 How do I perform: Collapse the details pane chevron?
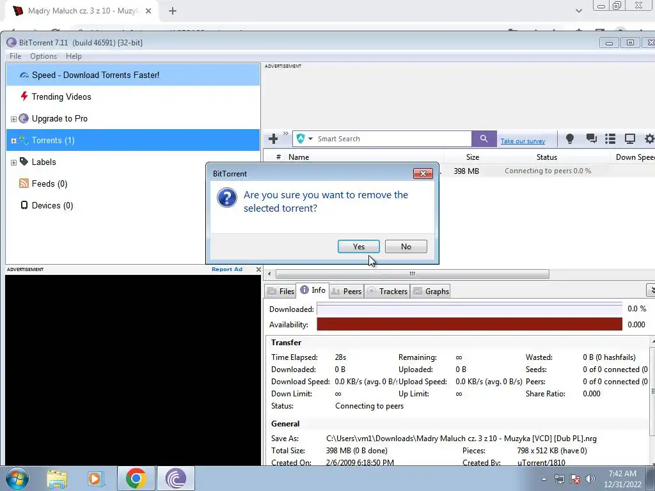651,290
